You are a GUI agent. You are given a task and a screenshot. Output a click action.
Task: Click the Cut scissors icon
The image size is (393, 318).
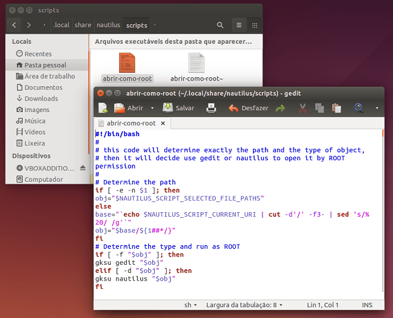point(302,108)
